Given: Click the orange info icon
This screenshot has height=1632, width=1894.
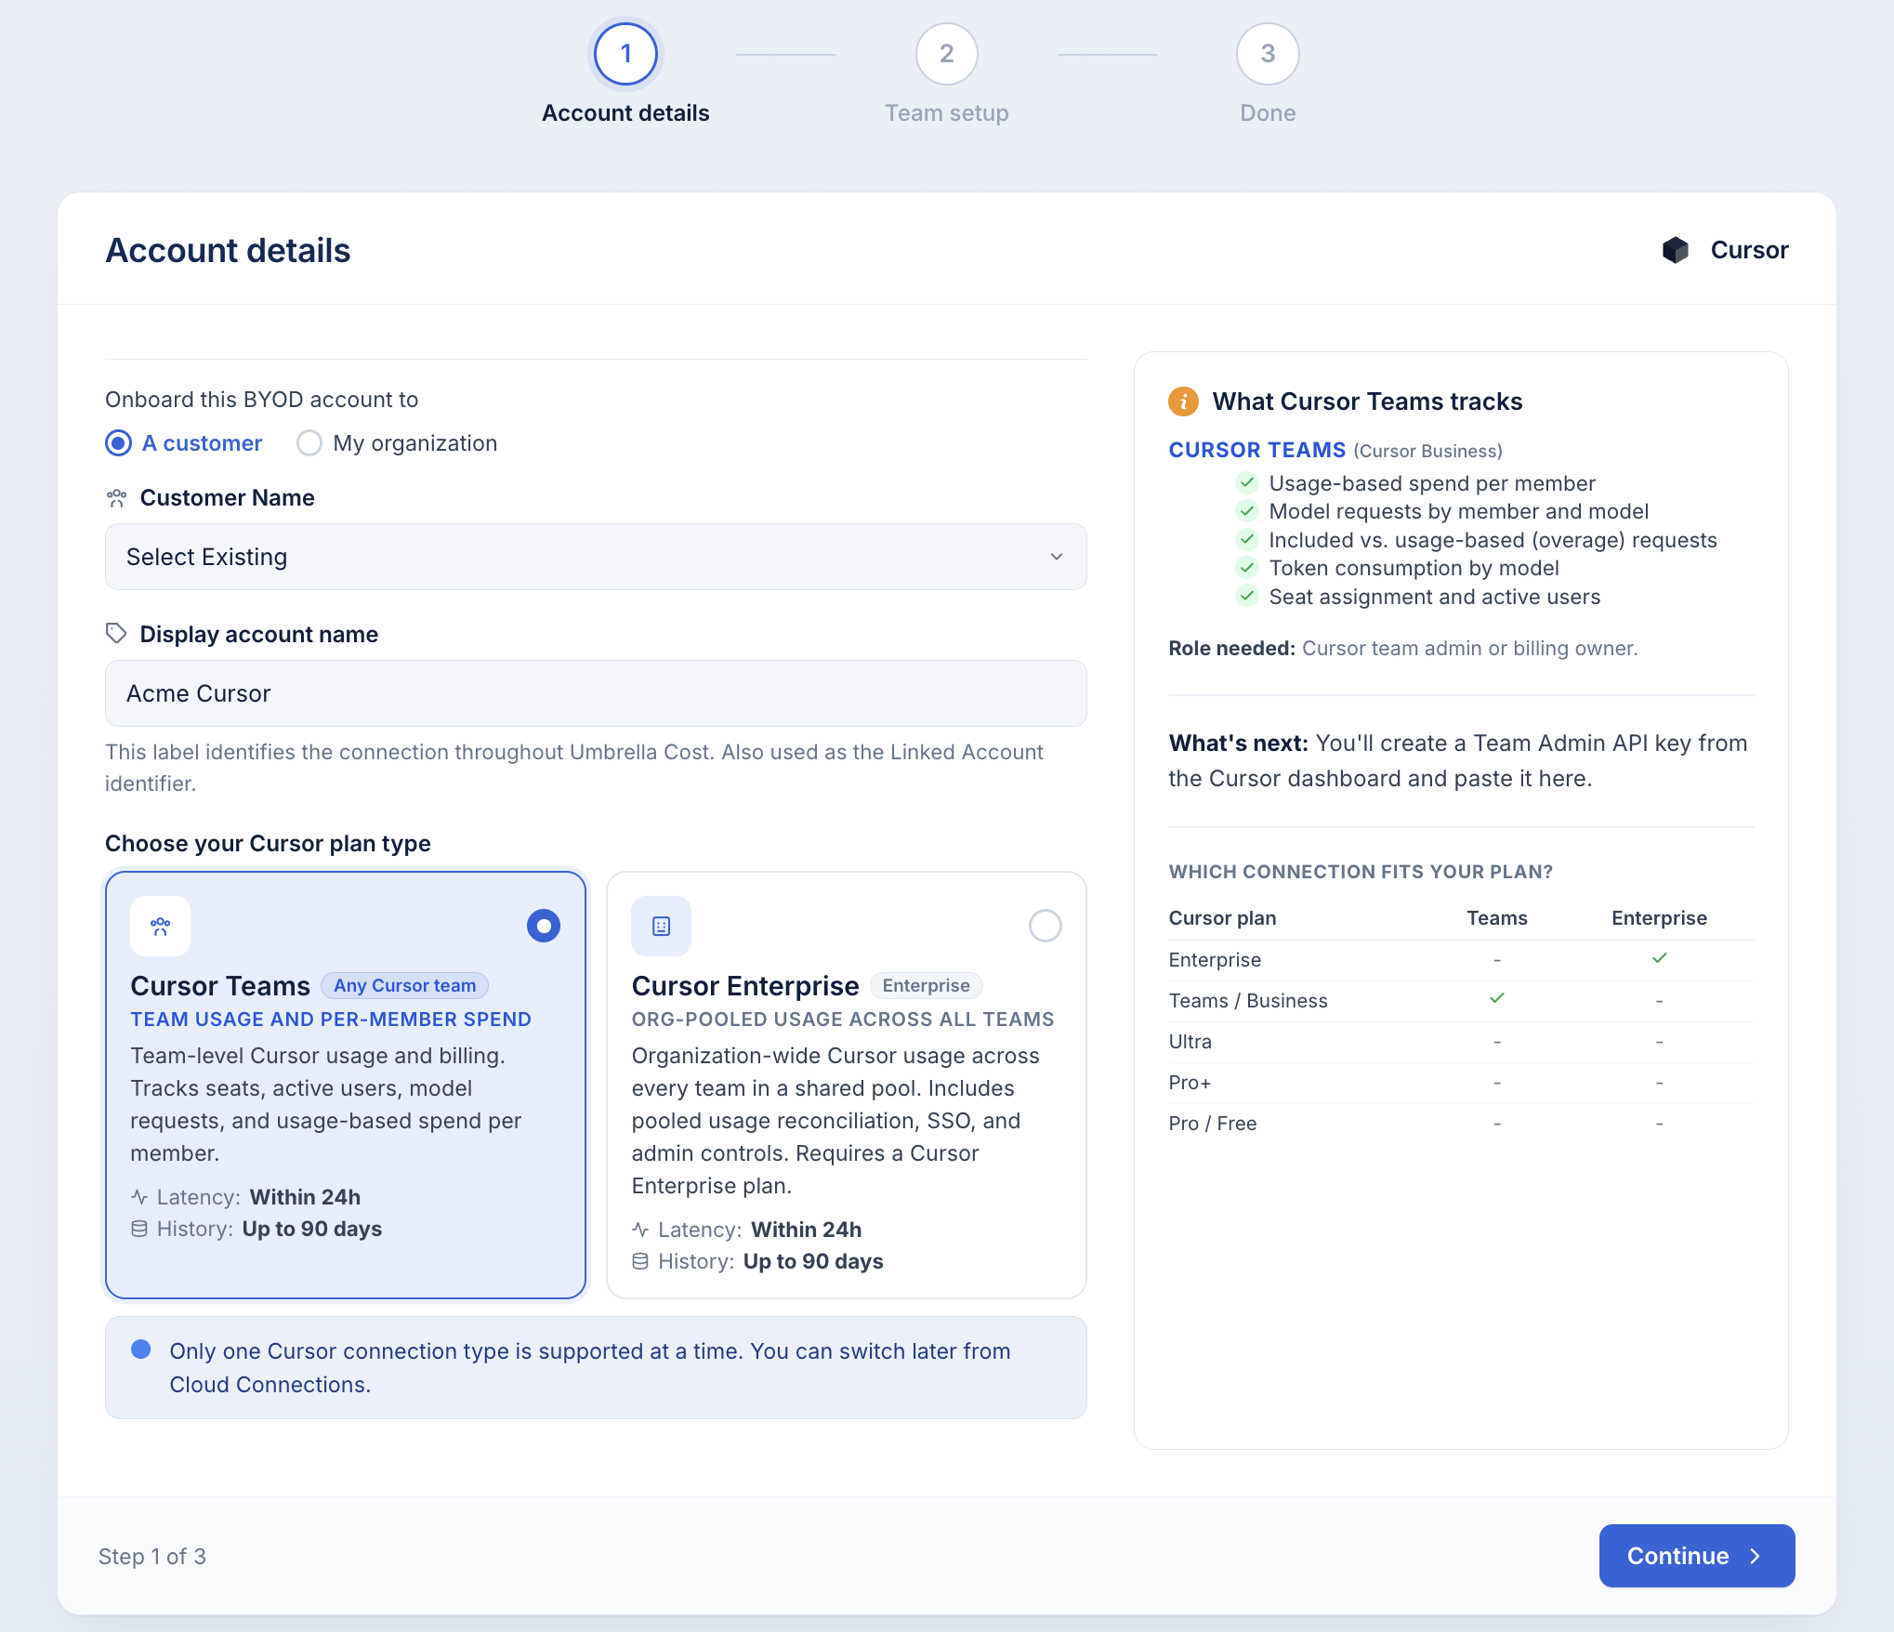Looking at the screenshot, I should 1183,401.
